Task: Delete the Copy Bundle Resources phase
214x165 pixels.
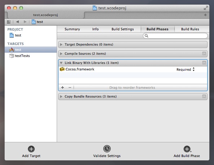Action: (x=204, y=97)
